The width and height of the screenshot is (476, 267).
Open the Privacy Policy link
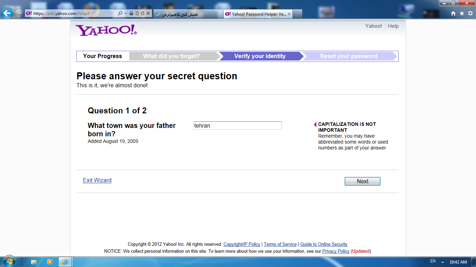336,251
